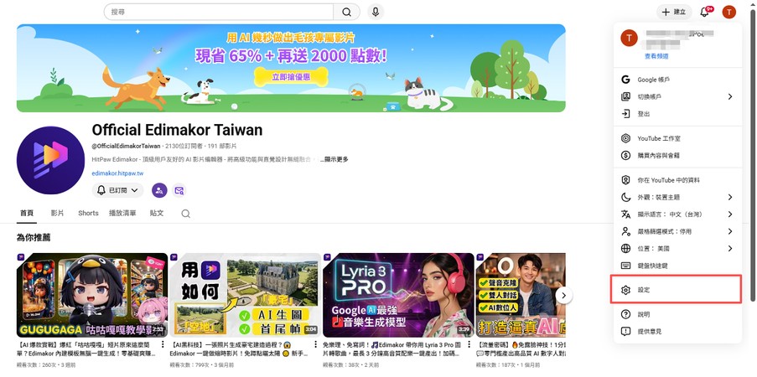Open the 打造逼真AI video thumbnail
This screenshot has width=757, height=377.
pos(521,295)
